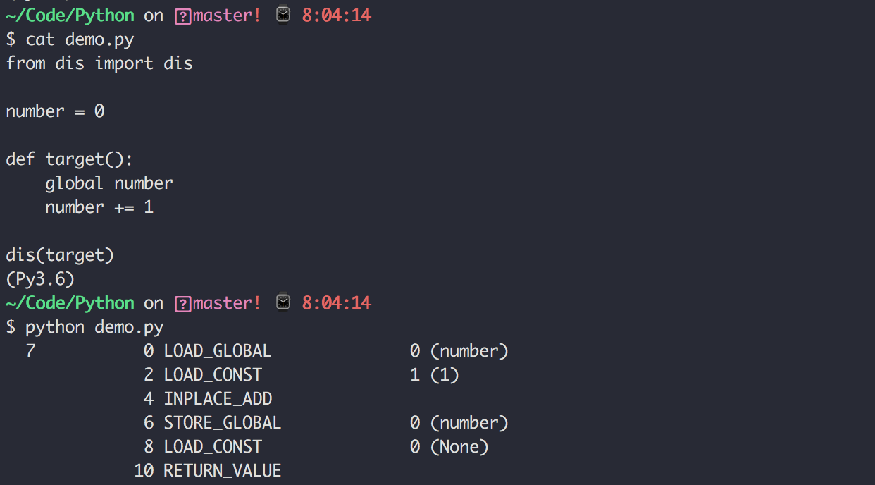Click the git question-mark icon in second prompt

[x=182, y=303]
